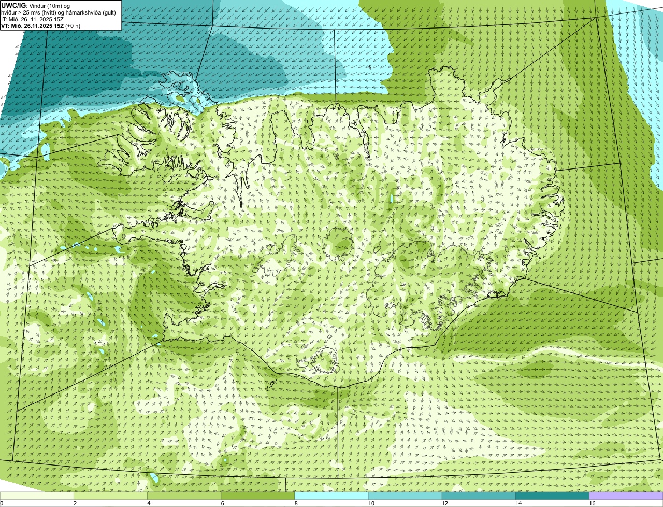Click the '16' label under the color bar
The height and width of the screenshot is (507, 663).
(592, 503)
